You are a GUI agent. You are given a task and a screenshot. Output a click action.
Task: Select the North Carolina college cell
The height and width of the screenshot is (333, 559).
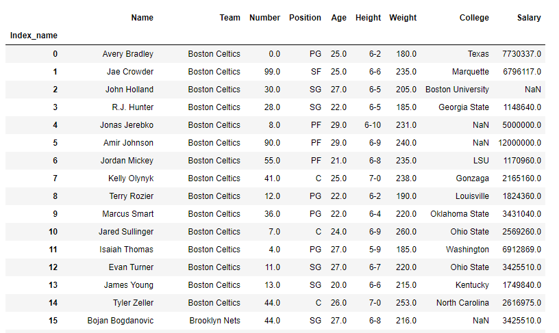(x=462, y=303)
